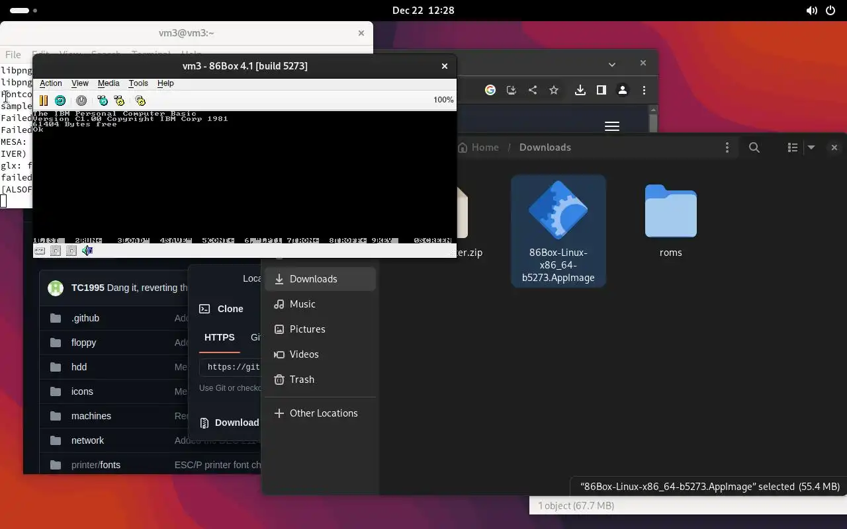Click the browser page vertical scrollbar
Viewport: 847px width, 529px height.
(x=654, y=124)
